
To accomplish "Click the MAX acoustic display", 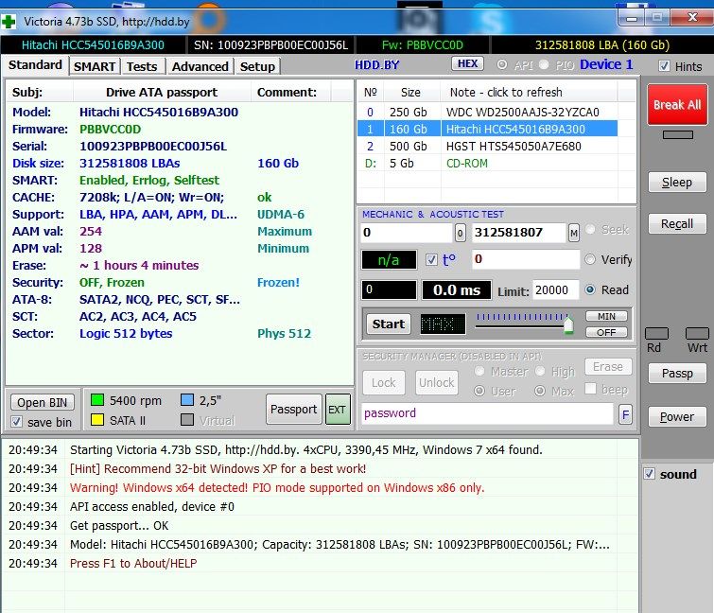I will tap(443, 324).
